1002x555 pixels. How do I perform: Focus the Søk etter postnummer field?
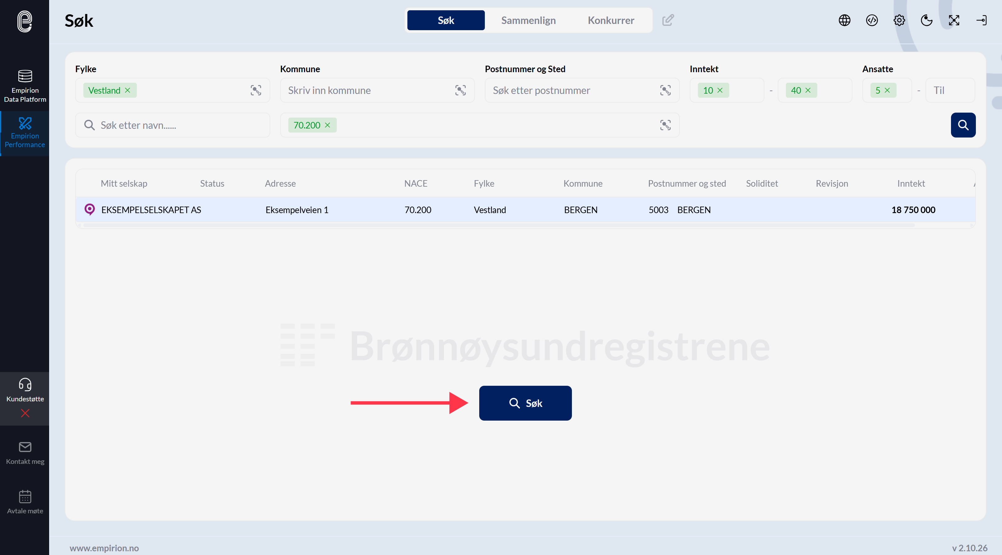pyautogui.click(x=582, y=90)
